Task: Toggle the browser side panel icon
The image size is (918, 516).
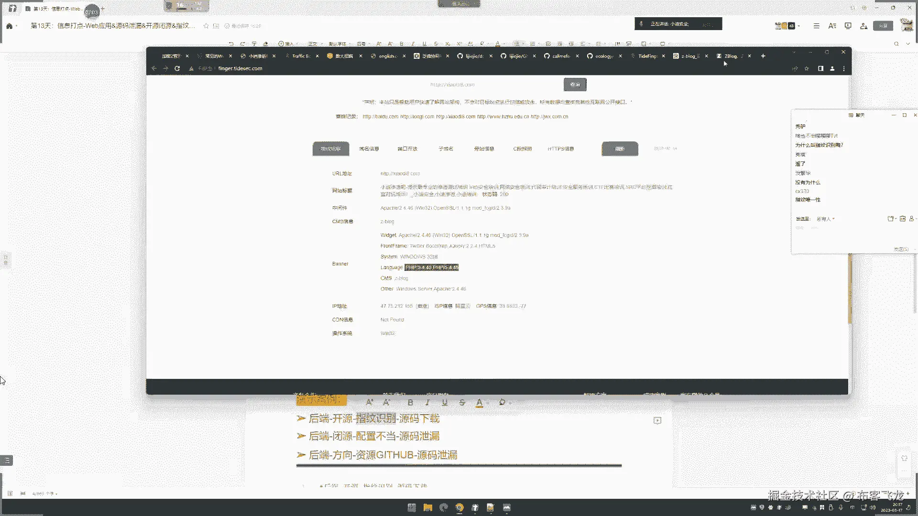Action: click(820, 68)
